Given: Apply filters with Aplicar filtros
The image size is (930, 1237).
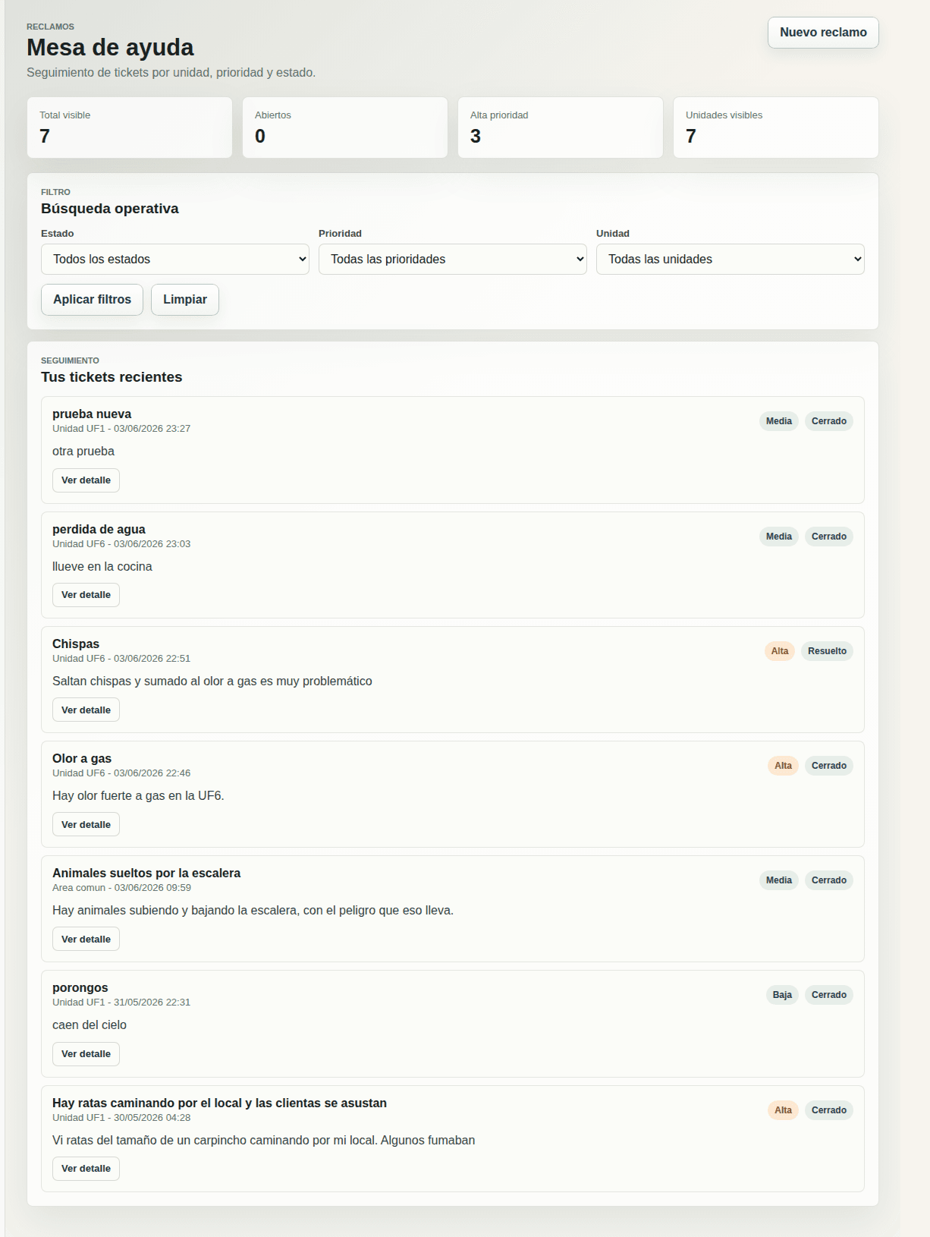Looking at the screenshot, I should coord(92,300).
